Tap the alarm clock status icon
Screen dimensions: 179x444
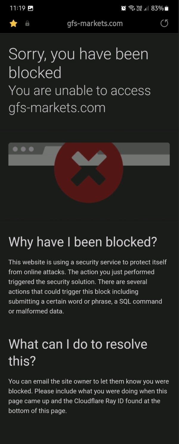click(124, 8)
